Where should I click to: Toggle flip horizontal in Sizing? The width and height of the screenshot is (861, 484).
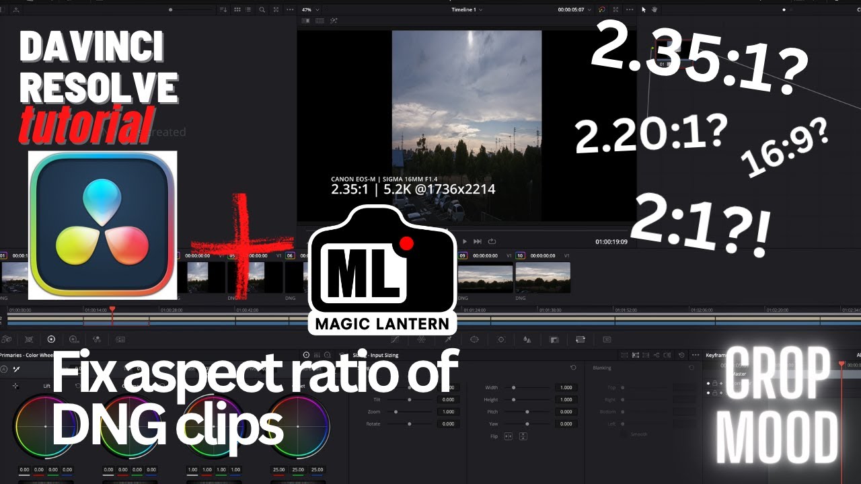(508, 436)
